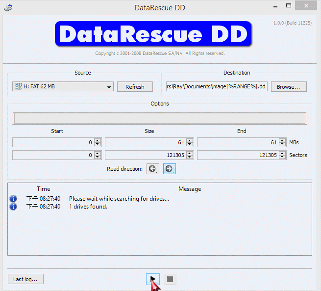The image size is (321, 291).
Task: Decrease Start value in MBs
Action: 98,144
